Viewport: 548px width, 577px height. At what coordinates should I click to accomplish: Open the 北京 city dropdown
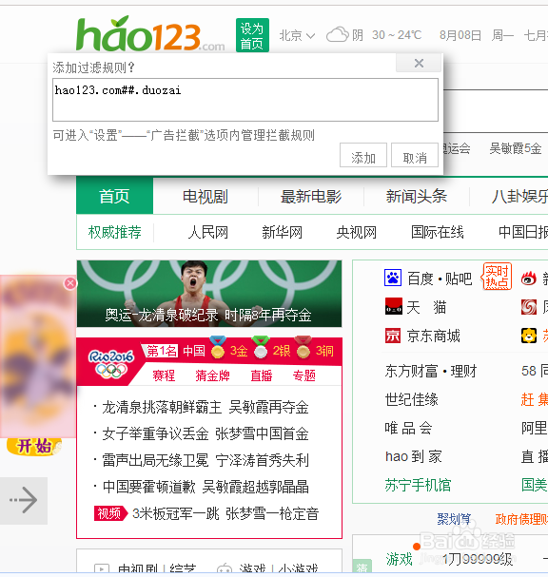297,35
